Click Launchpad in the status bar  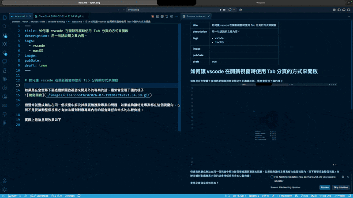point(40,196)
